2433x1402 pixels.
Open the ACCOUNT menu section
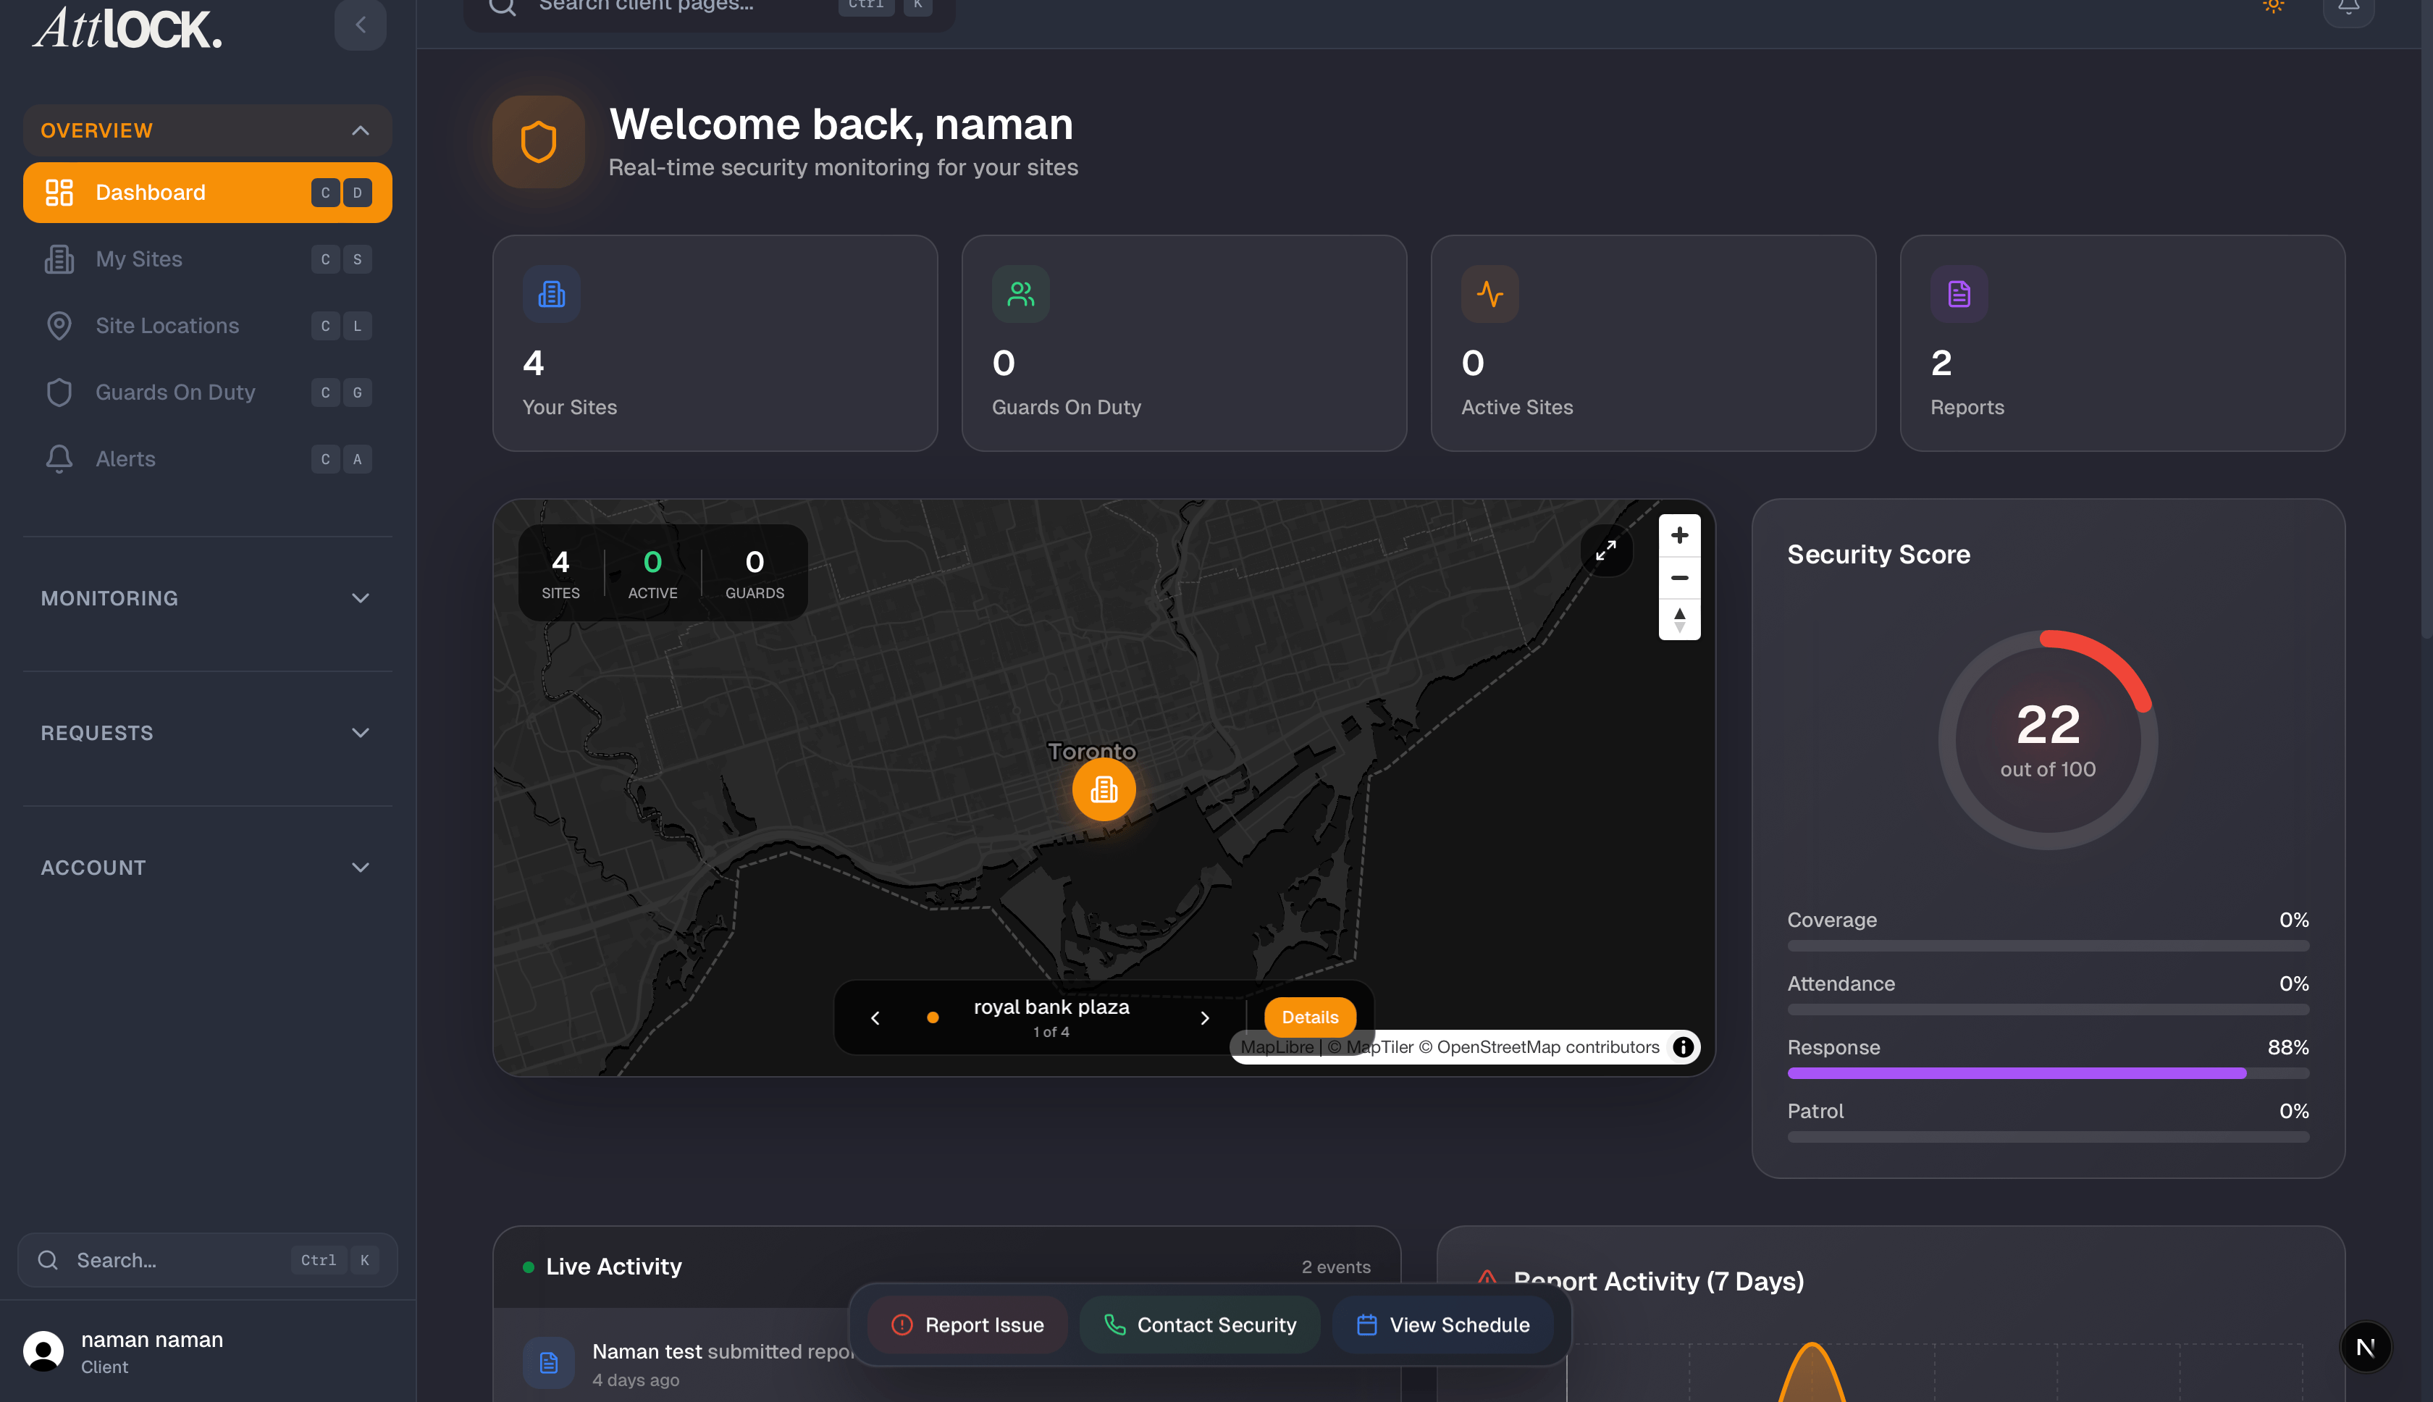point(361,867)
